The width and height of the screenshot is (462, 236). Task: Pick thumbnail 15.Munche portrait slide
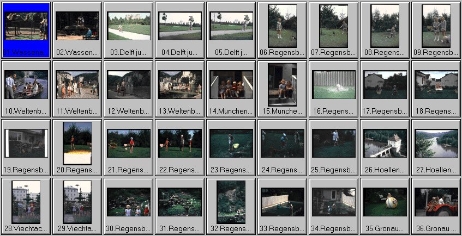pyautogui.click(x=283, y=85)
